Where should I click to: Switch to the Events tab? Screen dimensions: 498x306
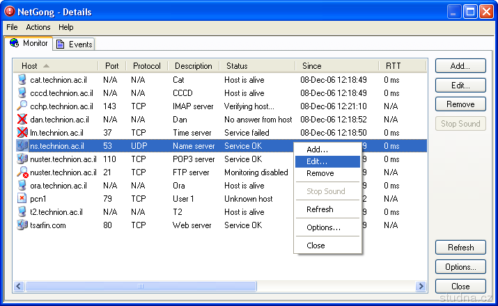[74, 45]
